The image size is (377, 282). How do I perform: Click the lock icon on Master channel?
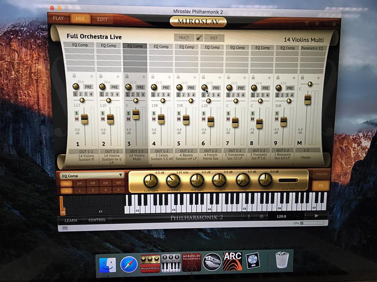302,78
